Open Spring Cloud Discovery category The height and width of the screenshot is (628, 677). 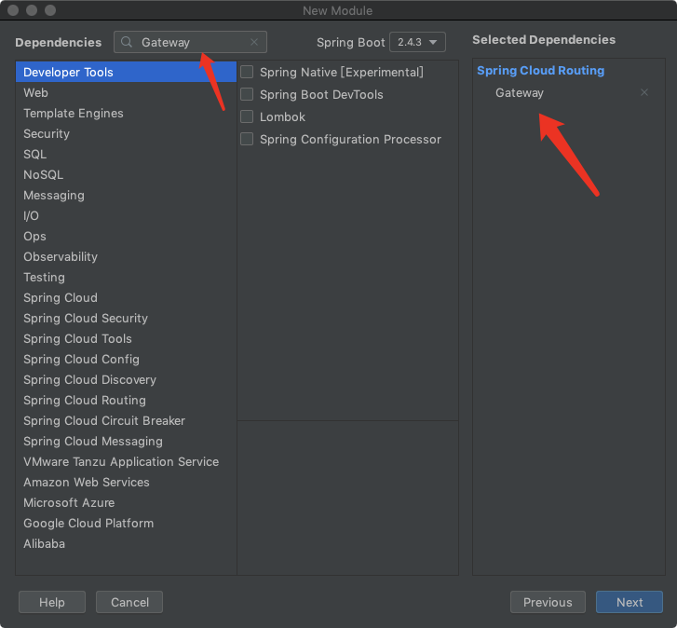click(126, 379)
